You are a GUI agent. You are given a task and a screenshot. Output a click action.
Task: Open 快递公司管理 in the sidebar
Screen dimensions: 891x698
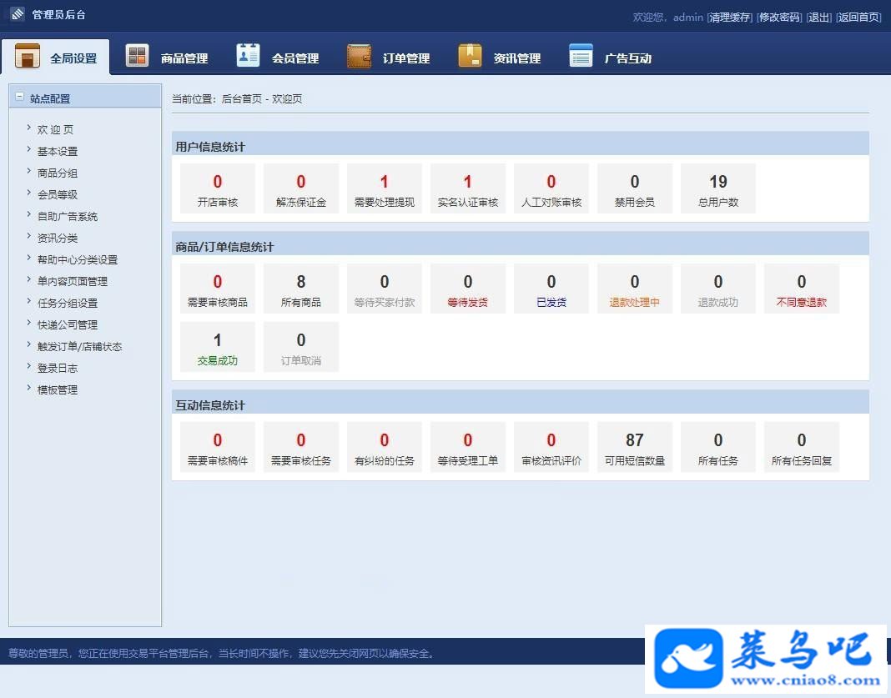click(68, 325)
